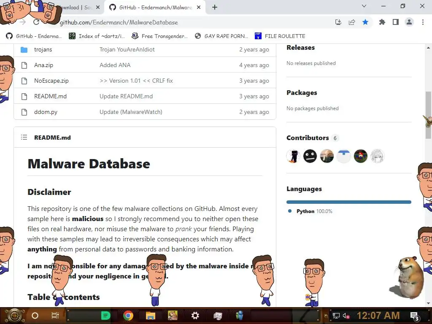Open the trojans folder
This screenshot has width=432, height=324.
pyautogui.click(x=43, y=50)
